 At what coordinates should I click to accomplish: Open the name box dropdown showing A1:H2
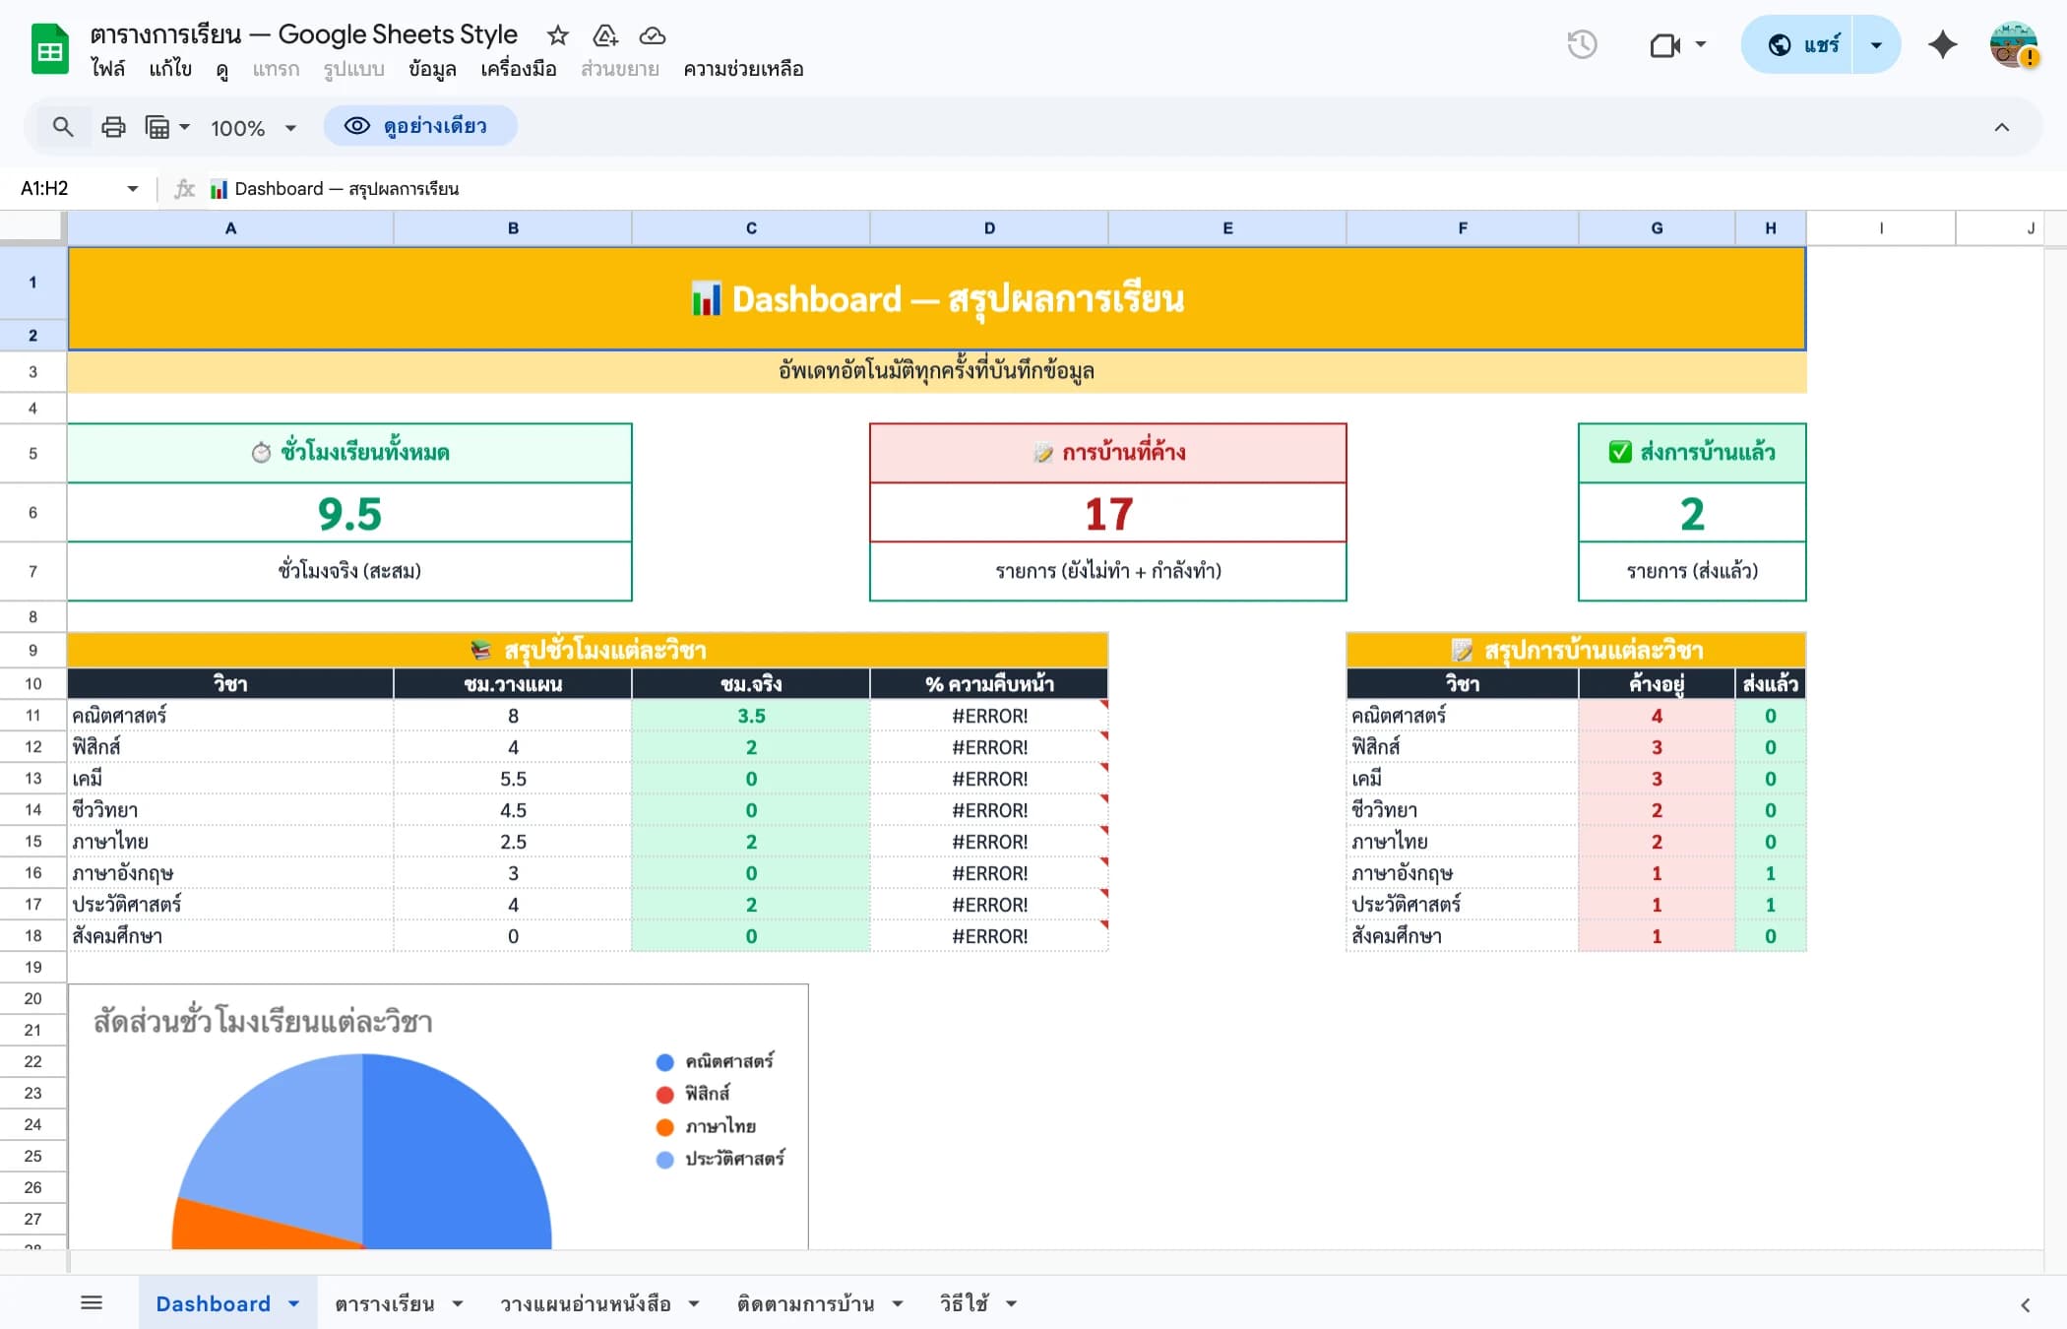(x=132, y=188)
